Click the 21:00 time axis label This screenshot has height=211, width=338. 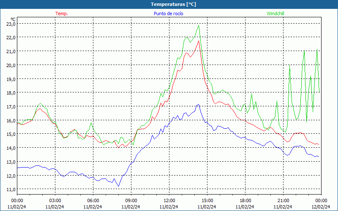[283, 201]
